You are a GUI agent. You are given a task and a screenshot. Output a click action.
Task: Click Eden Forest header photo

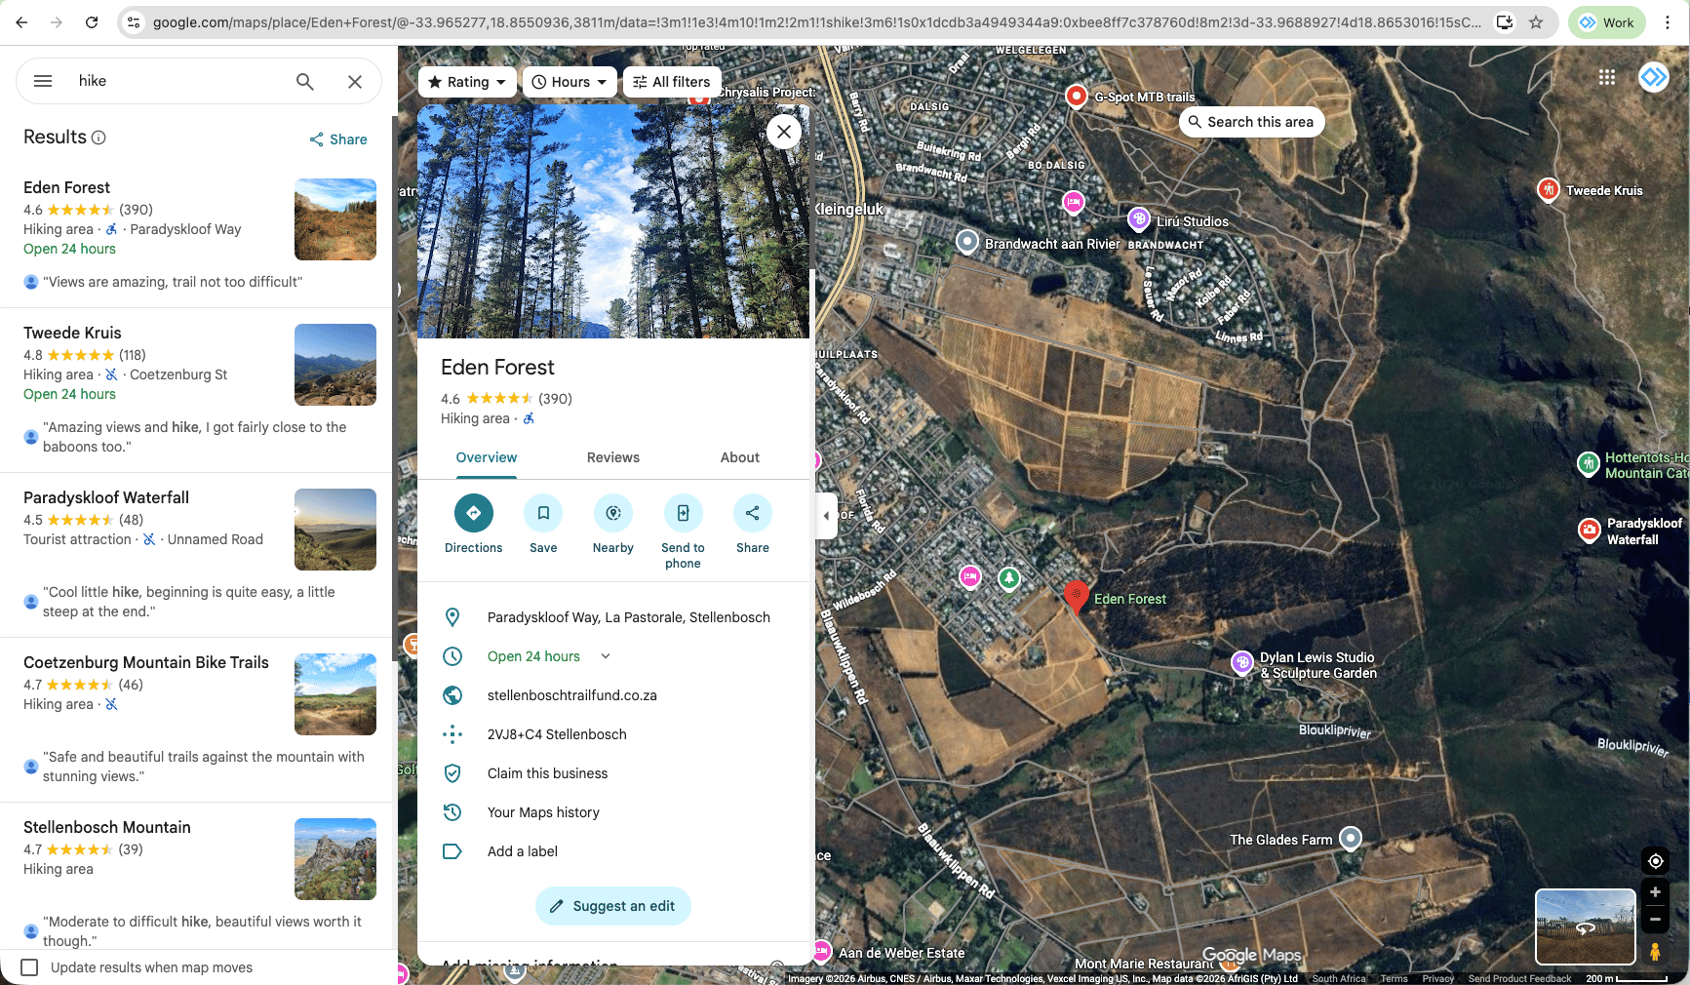pyautogui.click(x=613, y=221)
